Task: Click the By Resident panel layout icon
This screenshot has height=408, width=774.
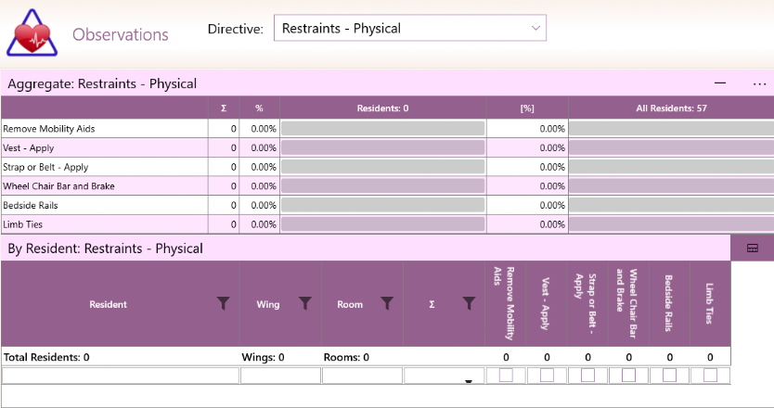Action: pos(753,249)
